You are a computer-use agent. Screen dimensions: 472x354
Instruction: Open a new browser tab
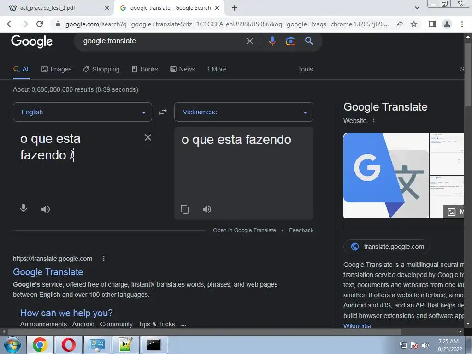point(235,8)
